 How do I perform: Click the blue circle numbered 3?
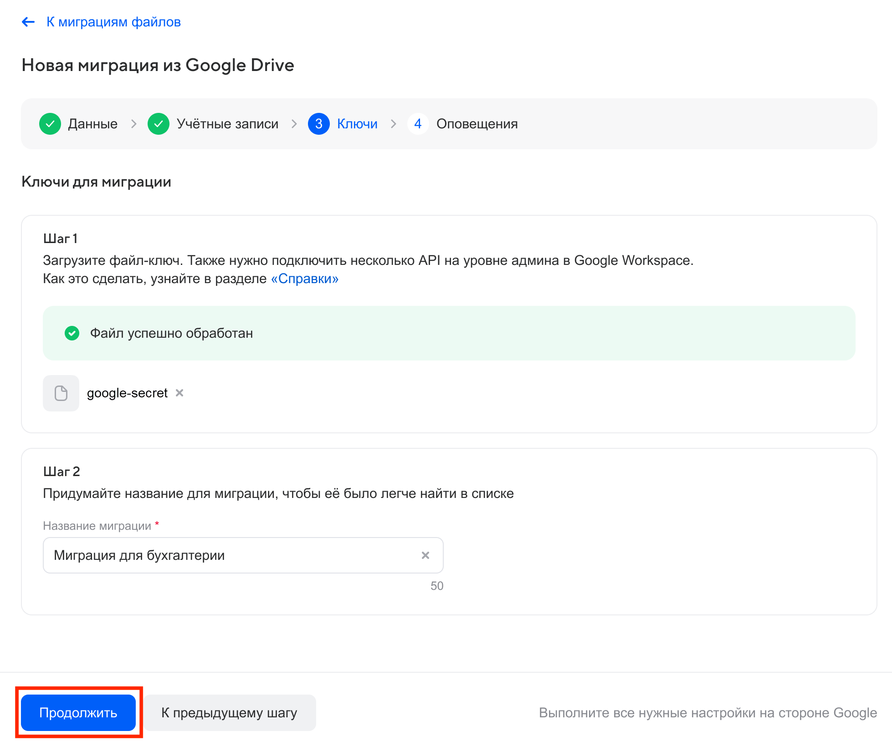coord(319,123)
